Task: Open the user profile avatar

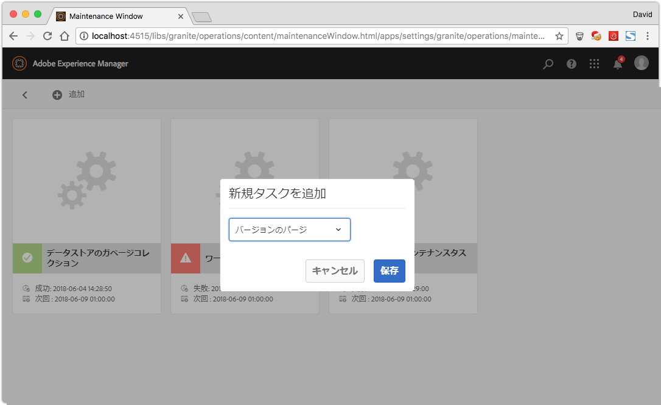Action: click(x=641, y=63)
